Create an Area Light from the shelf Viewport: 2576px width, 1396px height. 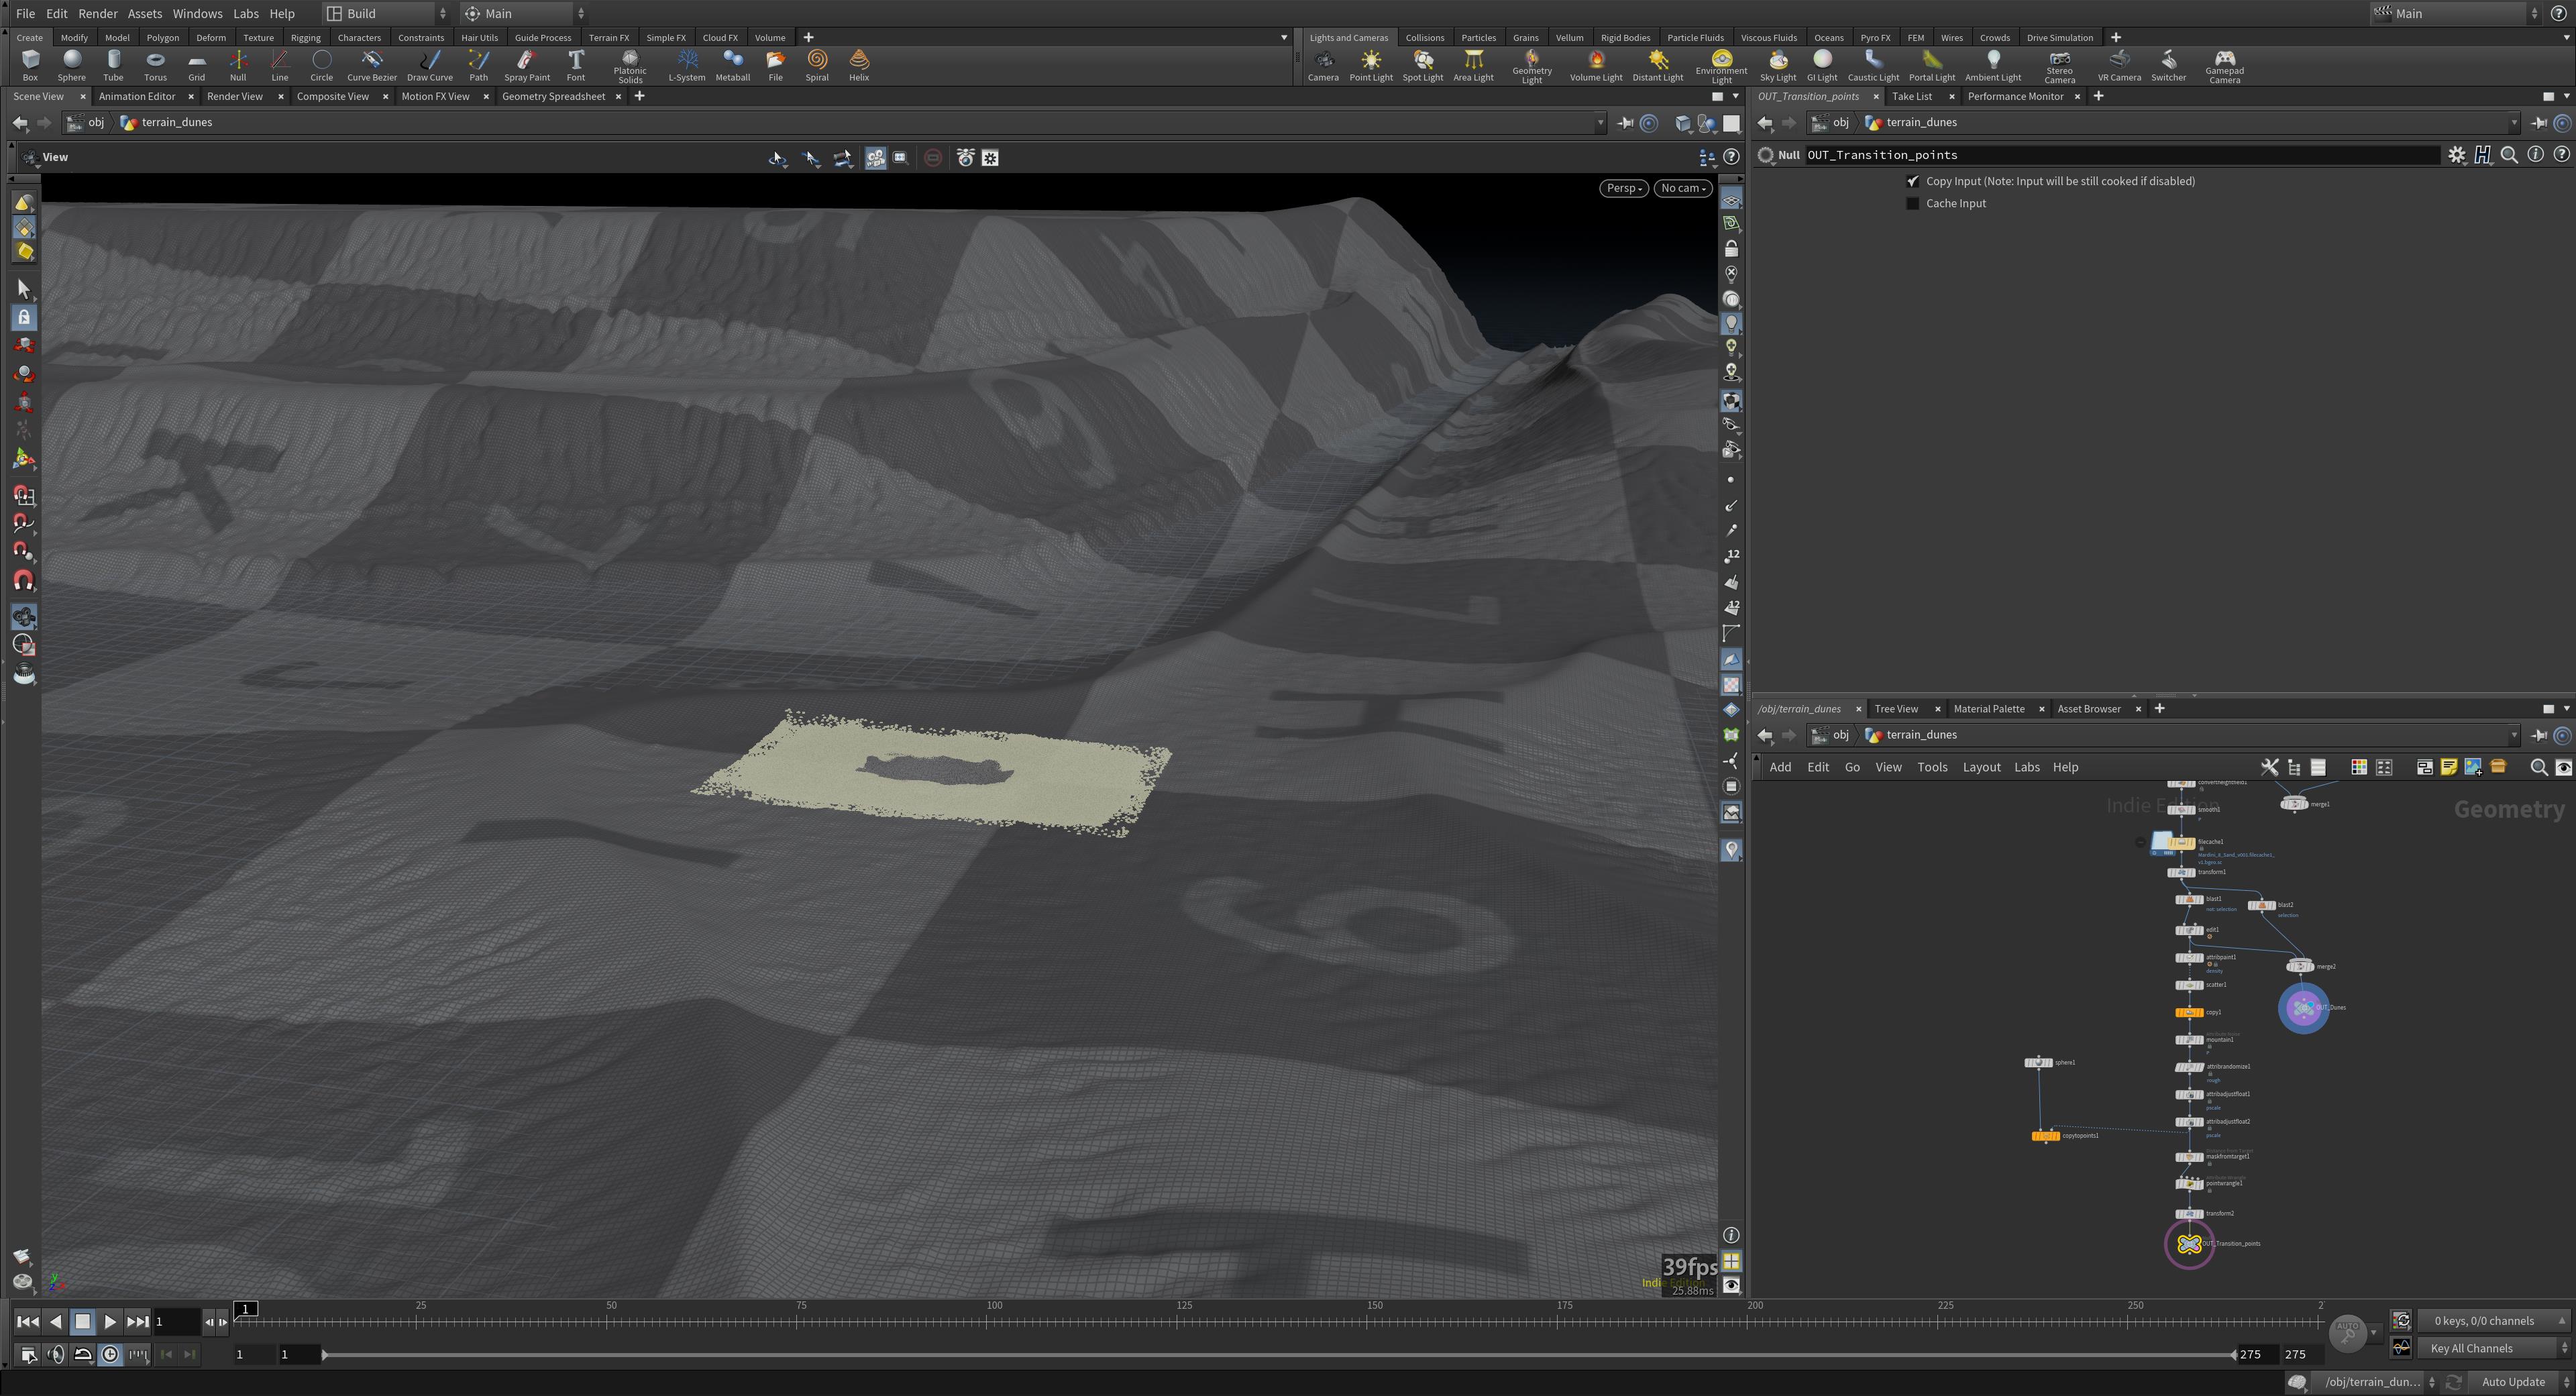coord(1473,65)
